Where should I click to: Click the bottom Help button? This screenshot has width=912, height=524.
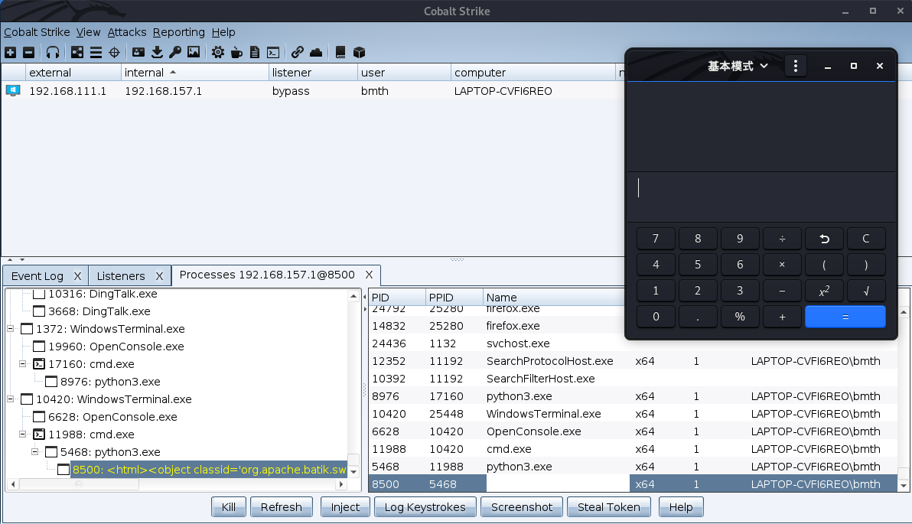[x=681, y=507]
